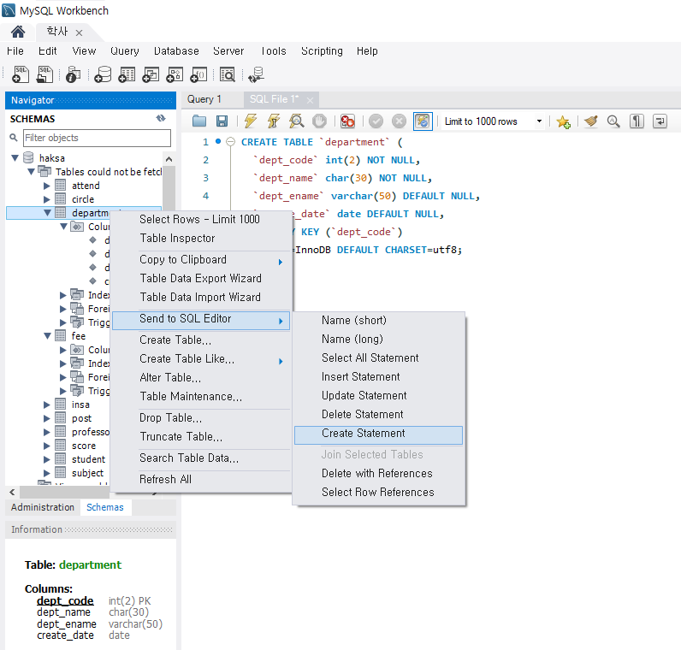Expand the subject table node
Viewport: 681px width, 650px height.
tap(47, 473)
